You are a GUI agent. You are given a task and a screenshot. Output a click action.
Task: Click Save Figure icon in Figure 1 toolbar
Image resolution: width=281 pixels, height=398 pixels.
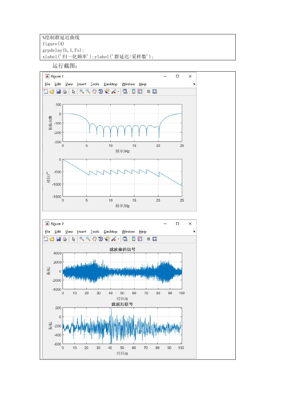[59, 92]
